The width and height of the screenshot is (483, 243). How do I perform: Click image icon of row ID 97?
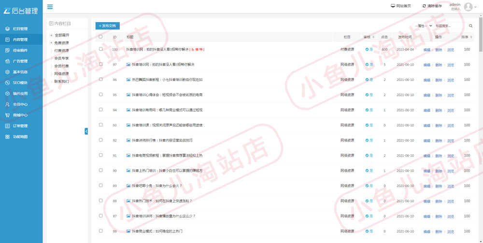point(128,65)
